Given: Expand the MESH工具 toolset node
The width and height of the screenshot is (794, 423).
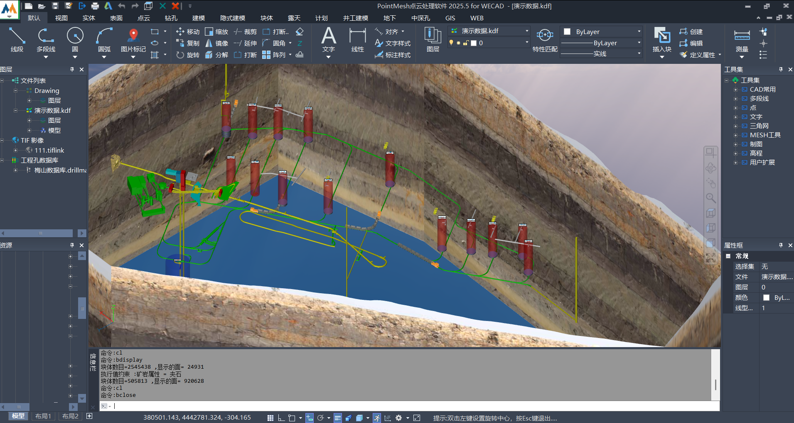Looking at the screenshot, I should [x=735, y=135].
